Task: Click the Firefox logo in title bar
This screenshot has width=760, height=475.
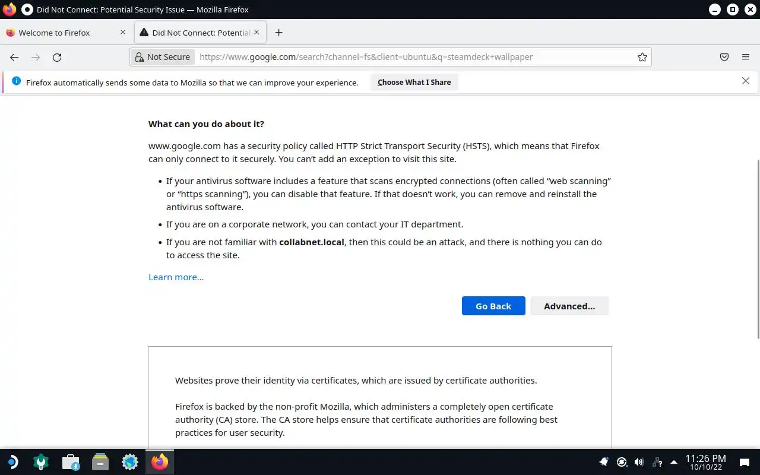Action: 9,9
